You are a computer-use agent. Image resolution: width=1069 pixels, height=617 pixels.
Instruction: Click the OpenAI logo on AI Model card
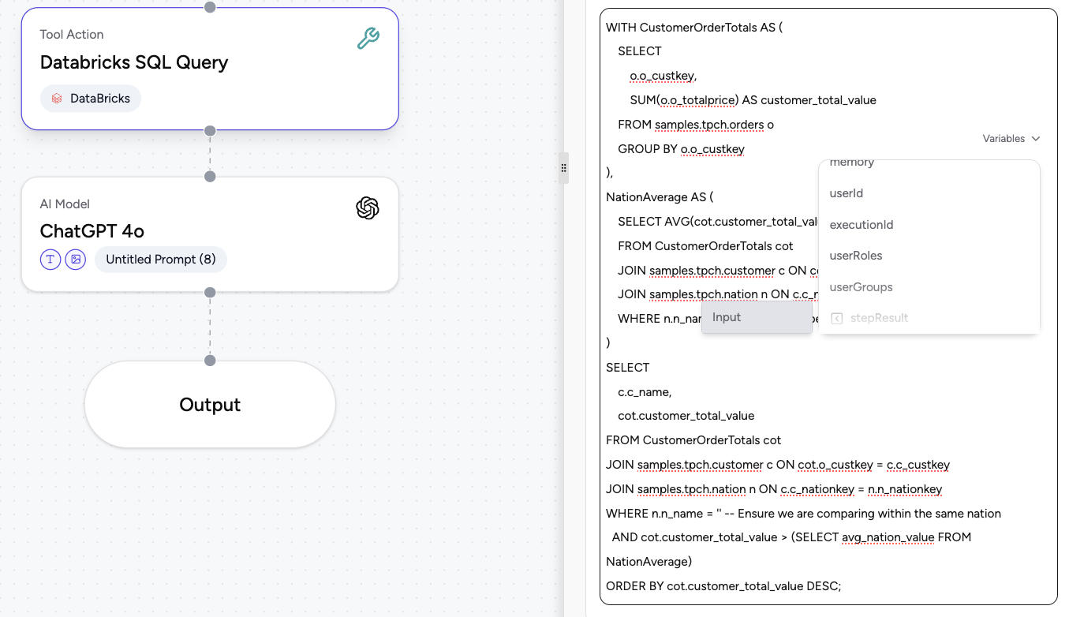click(368, 208)
